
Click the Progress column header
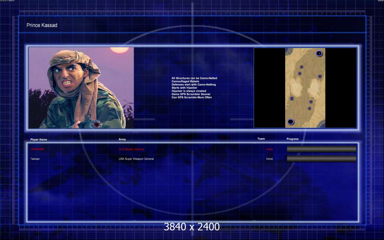pyautogui.click(x=292, y=139)
